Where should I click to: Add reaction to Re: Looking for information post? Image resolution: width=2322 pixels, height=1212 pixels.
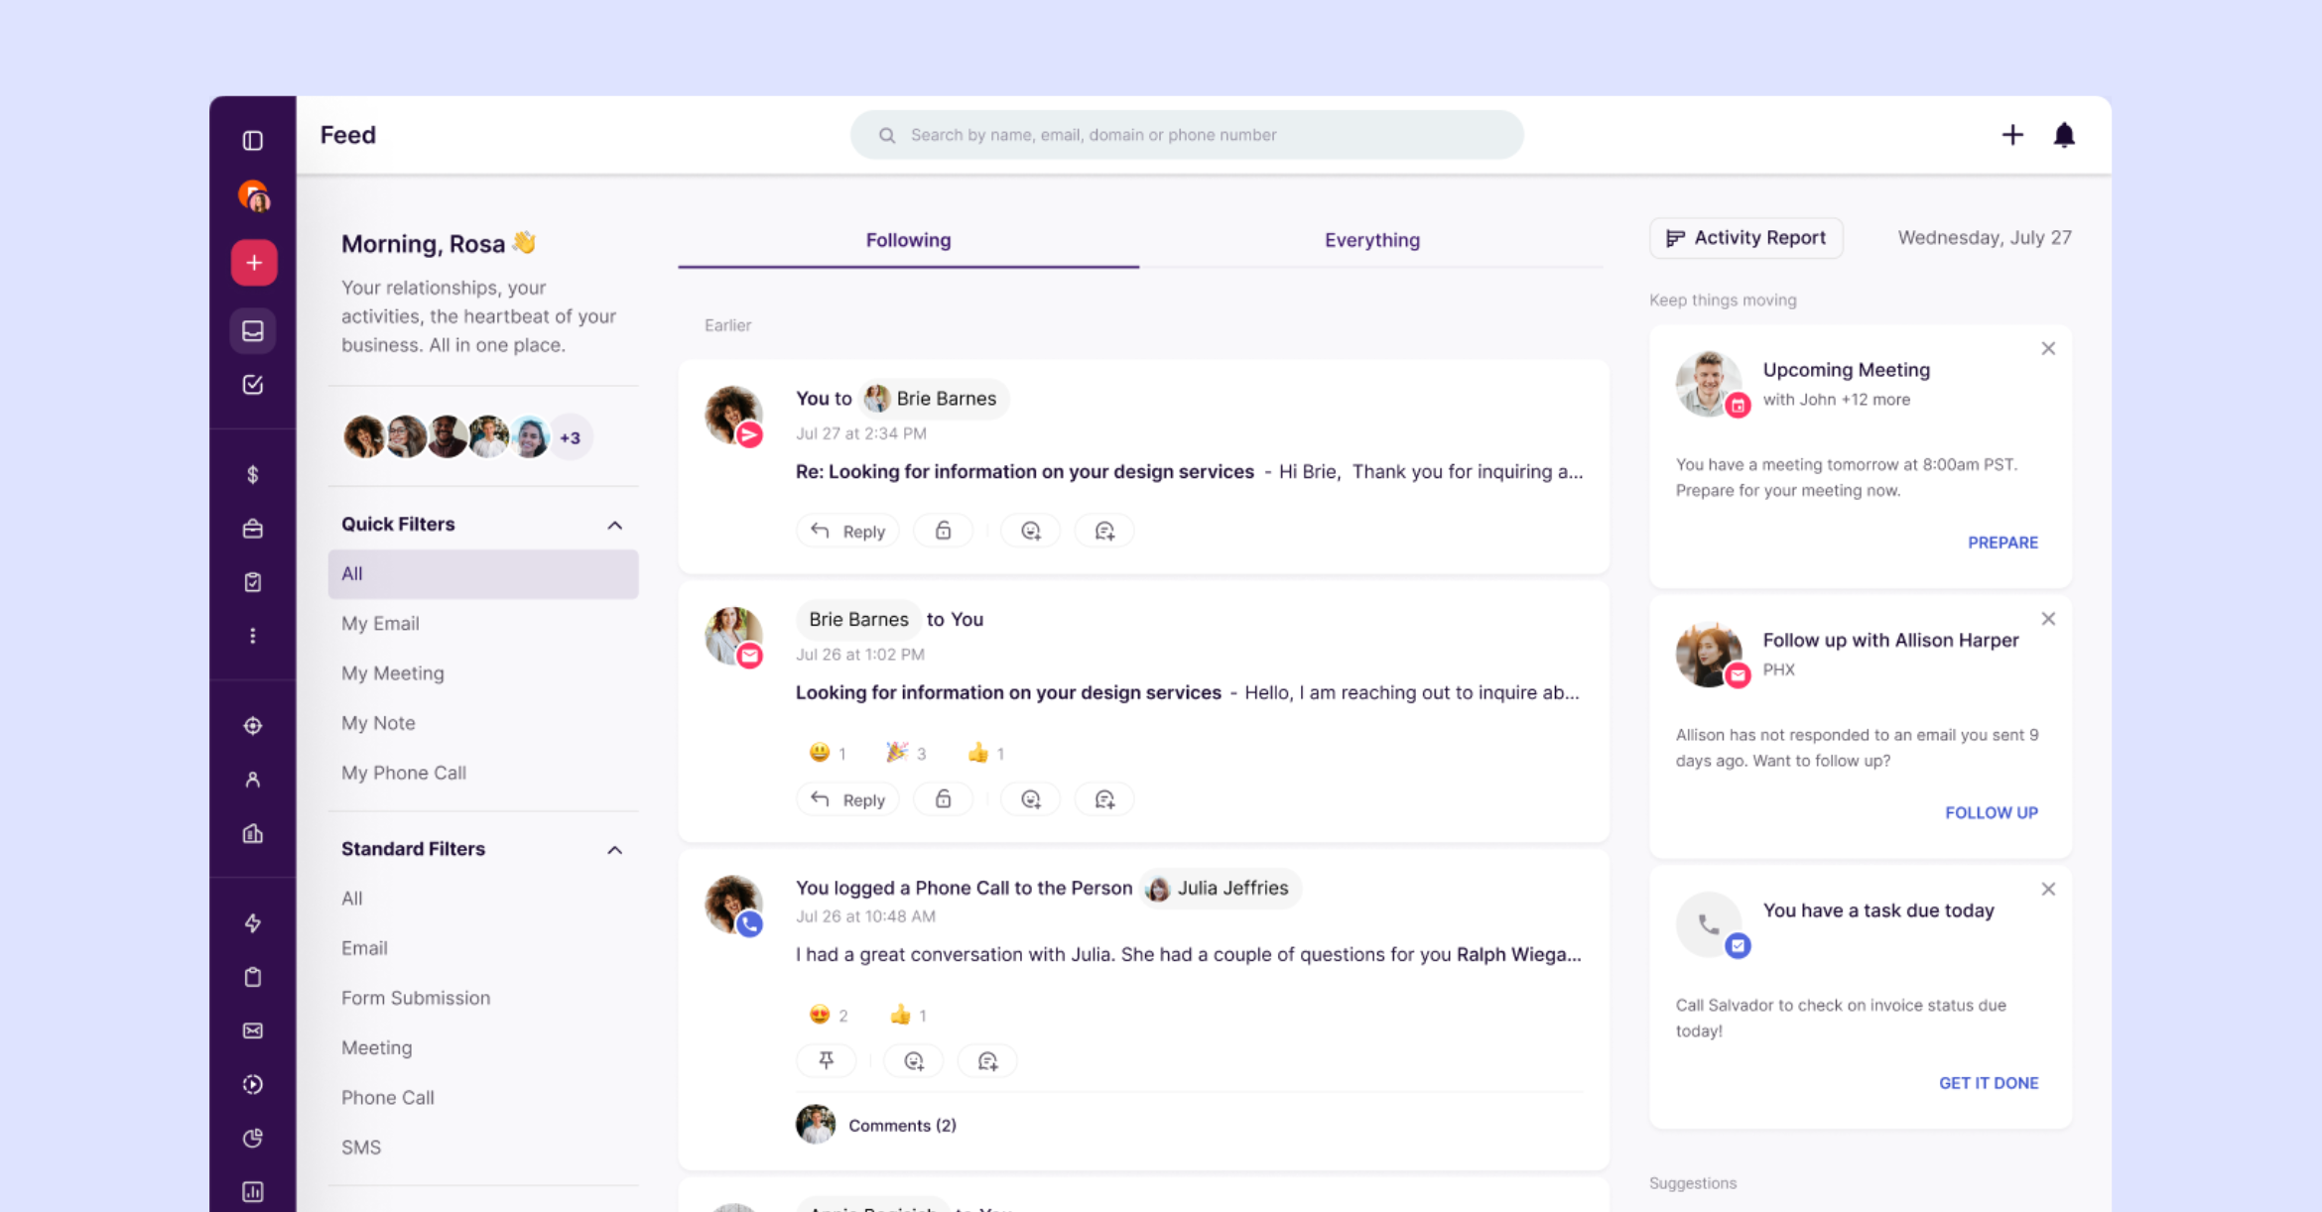(x=1031, y=531)
